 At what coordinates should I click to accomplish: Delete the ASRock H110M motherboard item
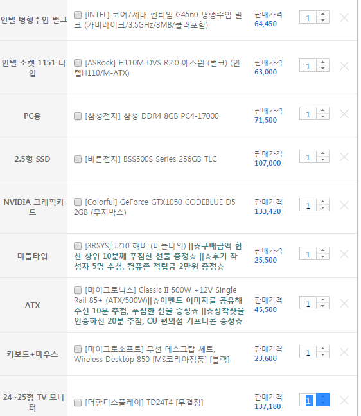click(344, 65)
